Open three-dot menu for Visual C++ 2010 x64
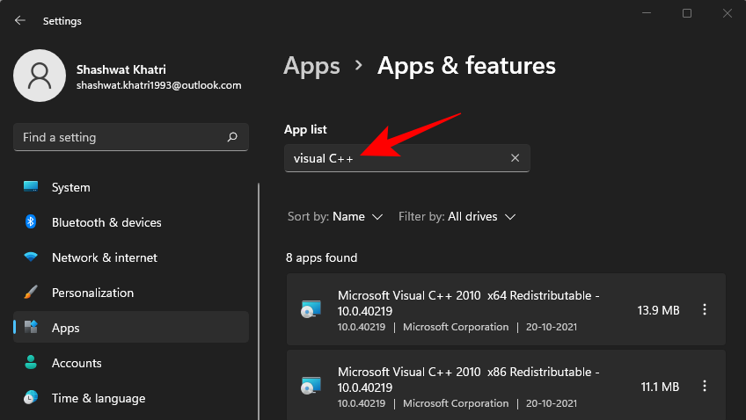746x420 pixels. pyautogui.click(x=704, y=310)
